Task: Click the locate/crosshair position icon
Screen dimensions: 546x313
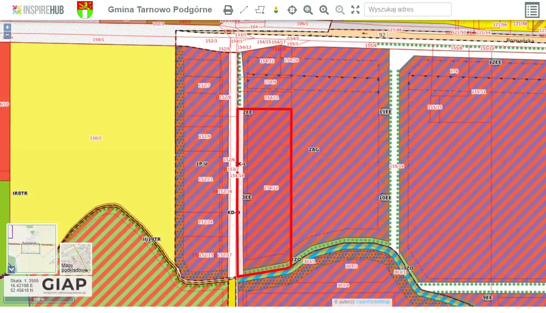Action: (292, 10)
